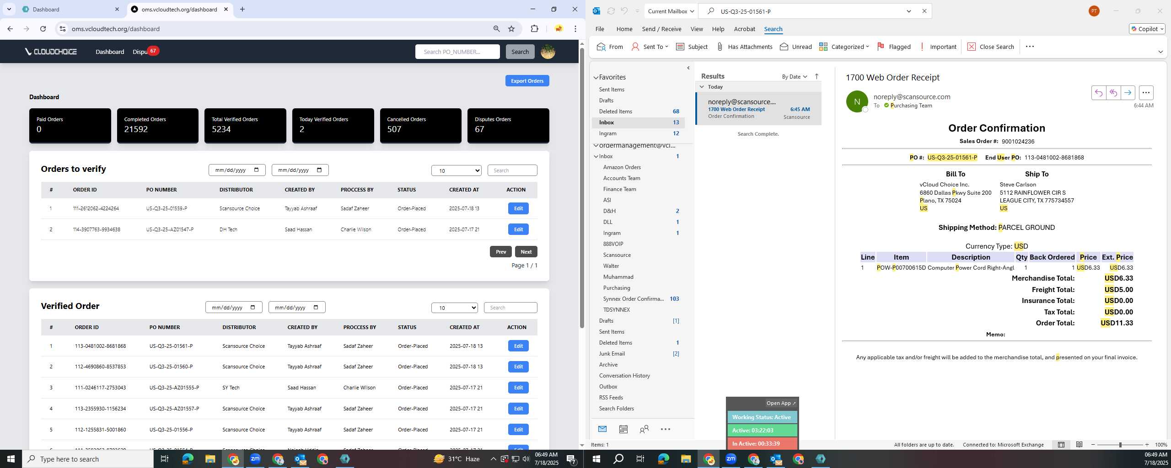Click Reply All arrow in Outlook email
This screenshot has height=468, width=1171.
[x=1113, y=93]
